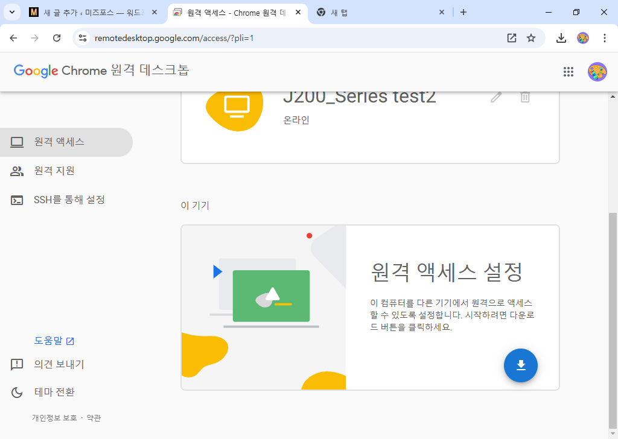Viewport: 618px width, 439px height.
Task: Bookmark this page with the star icon
Action: tap(531, 38)
